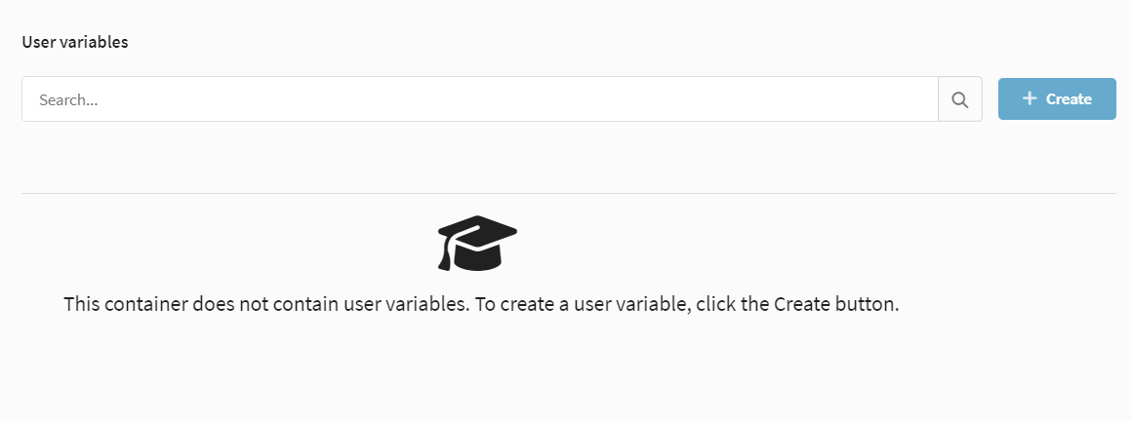Viewport: 1132px width, 421px height.
Task: Click the word Create in blue button
Action: point(1069,98)
